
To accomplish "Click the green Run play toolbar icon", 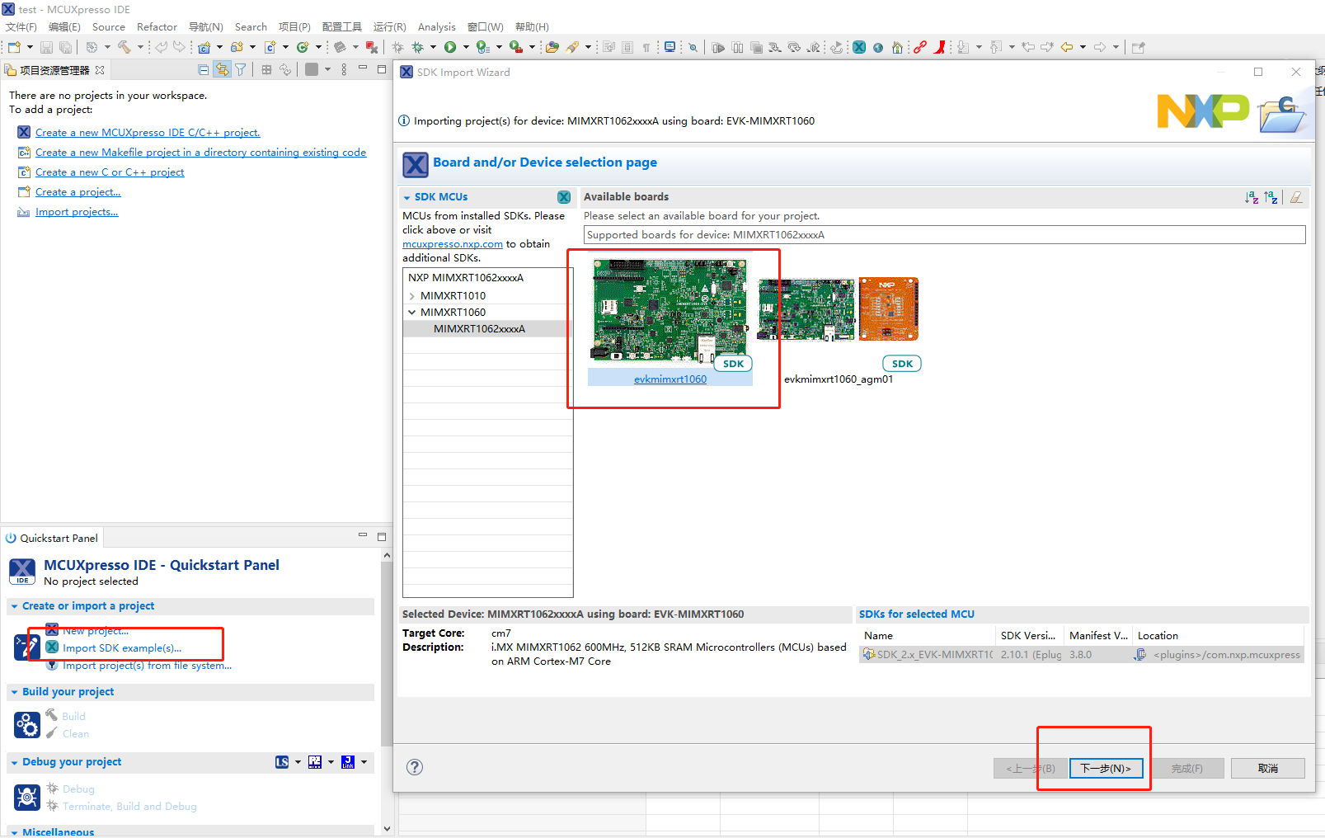I will [450, 47].
